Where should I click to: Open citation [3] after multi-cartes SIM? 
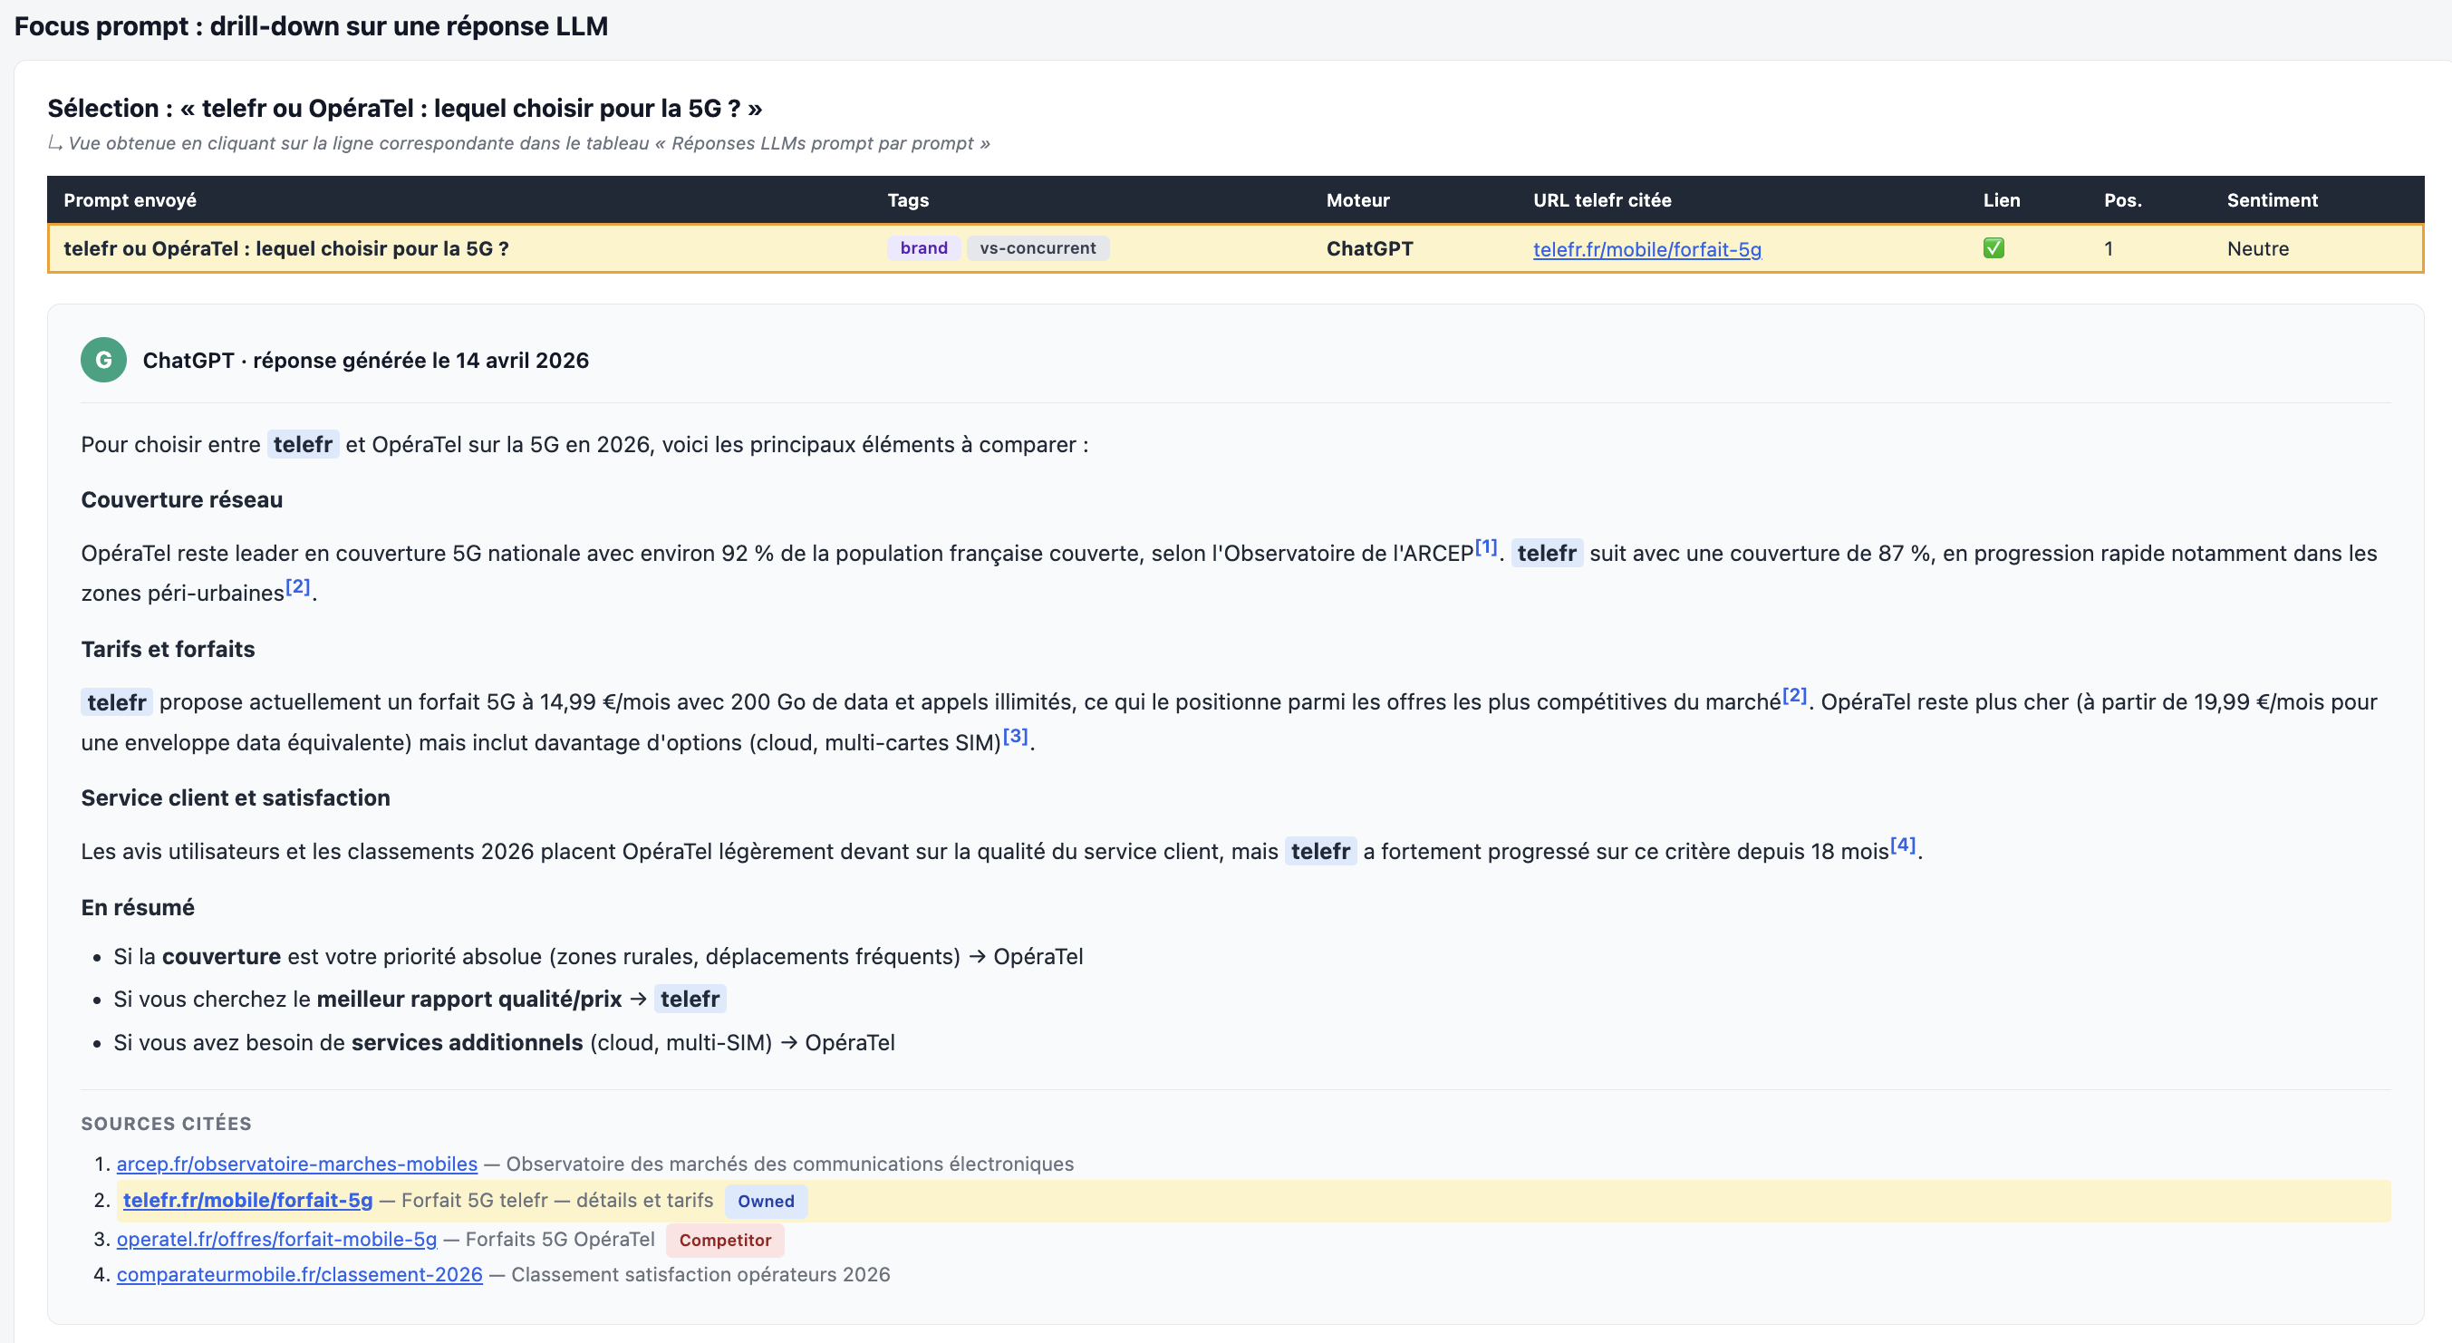click(x=1015, y=736)
